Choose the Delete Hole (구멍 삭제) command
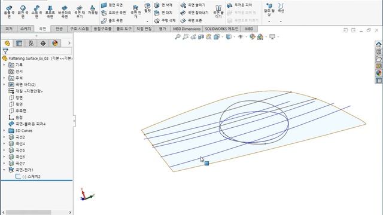This screenshot has width=383, height=215. [x=165, y=20]
